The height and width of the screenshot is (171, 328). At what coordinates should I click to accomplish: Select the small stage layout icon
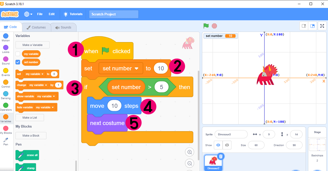click(304, 26)
